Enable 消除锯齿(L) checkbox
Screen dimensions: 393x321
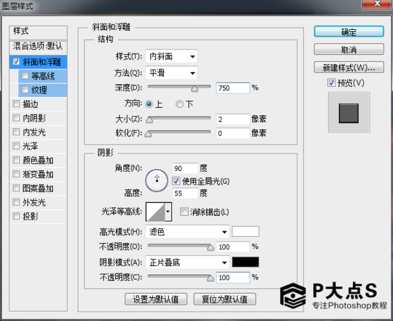click(x=184, y=212)
